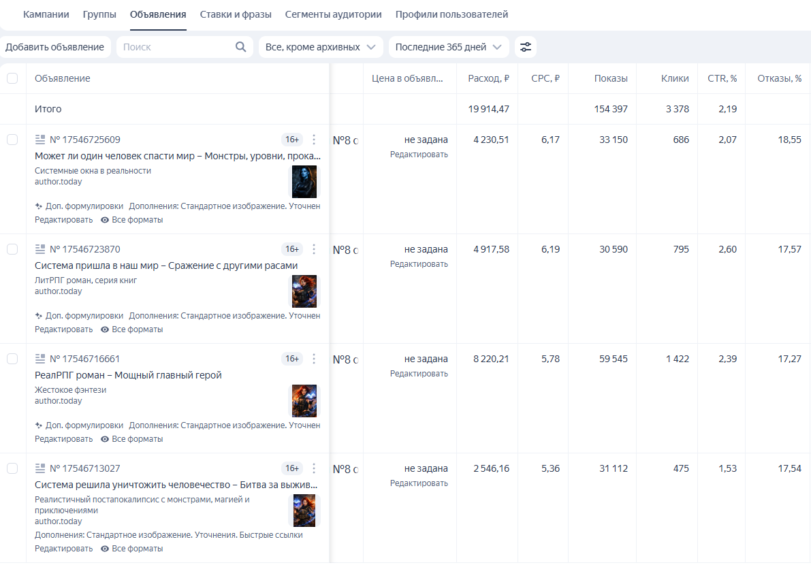This screenshot has height=580, width=811.
Task: Open three-dot menu for ad 17546723870
Action: (x=314, y=249)
